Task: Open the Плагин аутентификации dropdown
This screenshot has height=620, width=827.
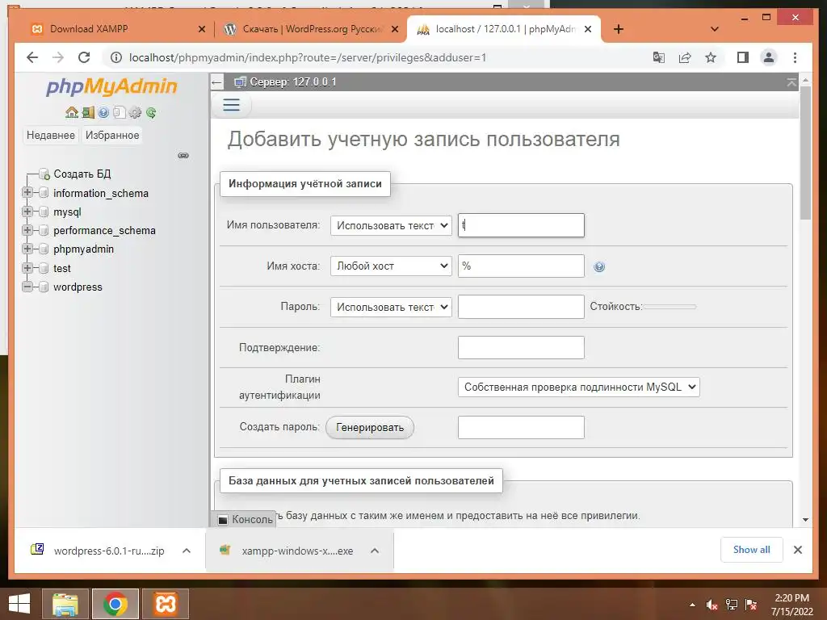Action: tap(578, 387)
